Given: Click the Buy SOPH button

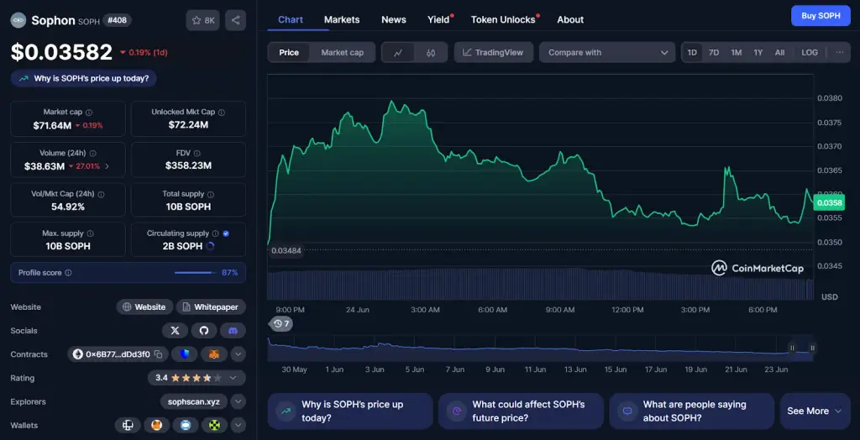Looking at the screenshot, I should (821, 15).
